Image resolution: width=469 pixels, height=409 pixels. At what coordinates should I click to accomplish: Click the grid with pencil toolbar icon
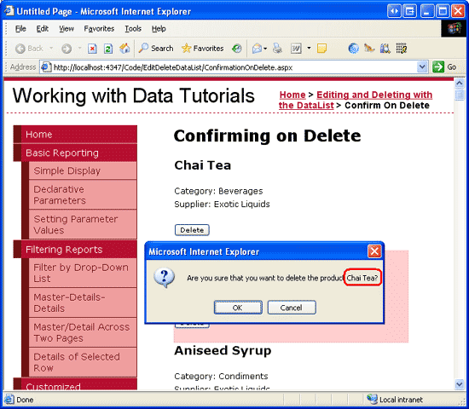point(401,49)
